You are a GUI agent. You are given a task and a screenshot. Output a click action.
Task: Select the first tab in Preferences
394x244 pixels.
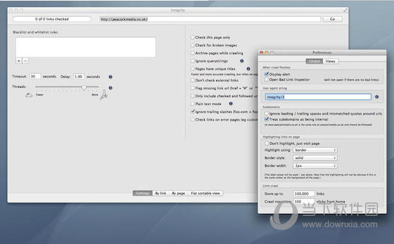pos(314,61)
